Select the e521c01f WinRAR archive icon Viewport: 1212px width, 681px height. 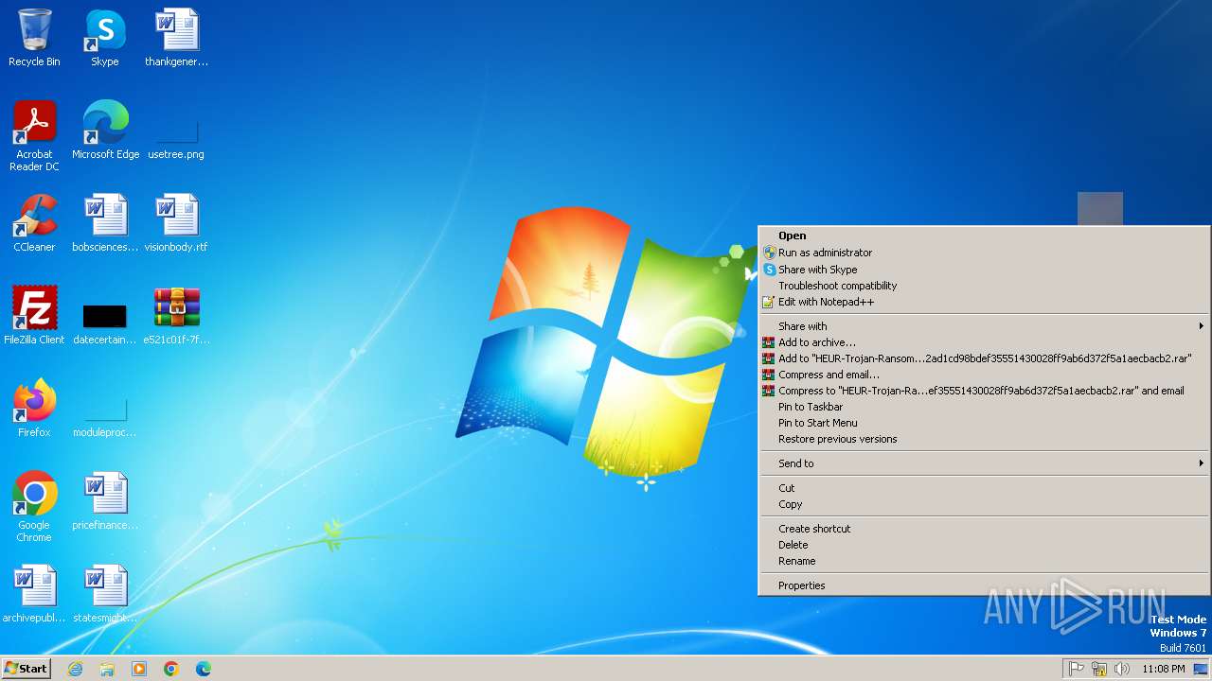(176, 315)
